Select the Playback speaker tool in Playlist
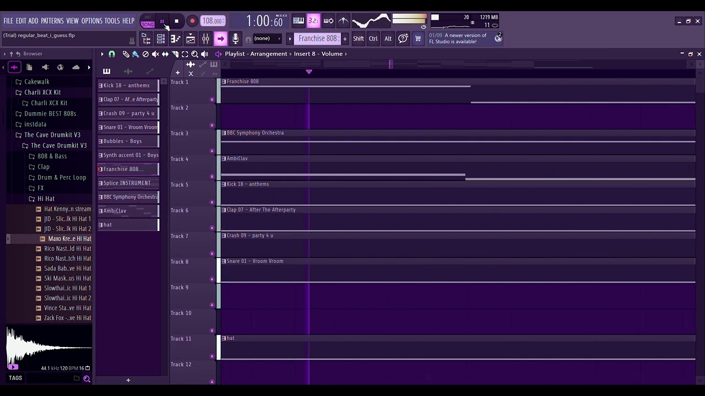The image size is (705, 396). [x=205, y=54]
